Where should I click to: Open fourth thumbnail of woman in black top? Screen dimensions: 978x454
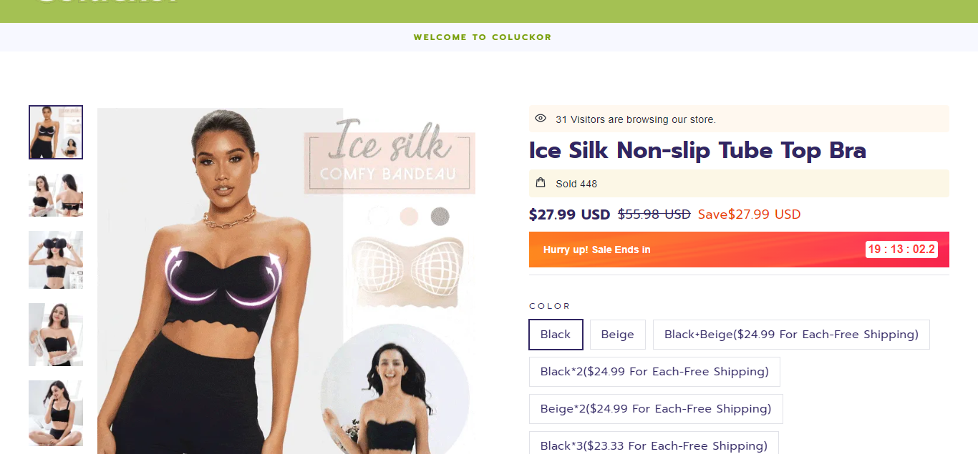pyautogui.click(x=56, y=335)
